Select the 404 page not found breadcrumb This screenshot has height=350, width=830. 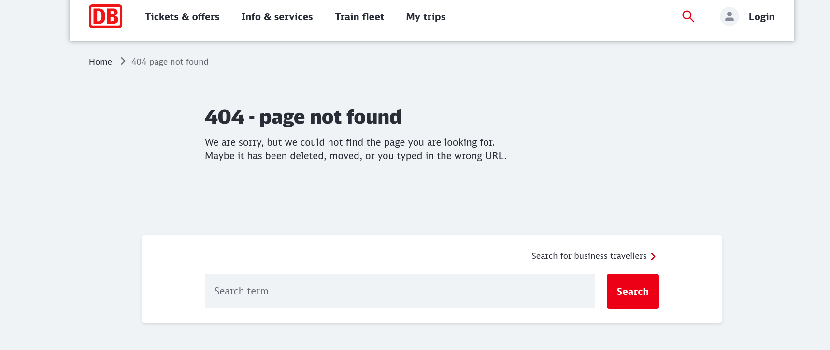point(170,62)
